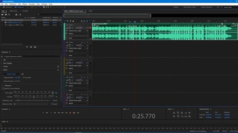238x133 pixels.
Task: Click the Disable Remix button
Action: click(x=11, y=74)
